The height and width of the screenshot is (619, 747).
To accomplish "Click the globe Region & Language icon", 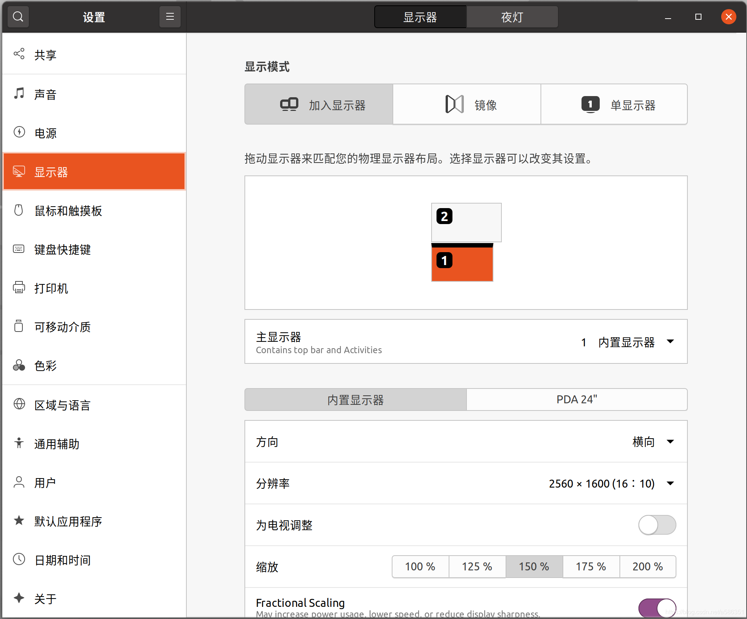I will click(19, 404).
